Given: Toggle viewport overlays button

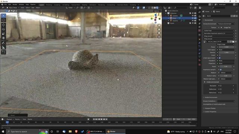Looking at the screenshot, I should (x=144, y=8).
